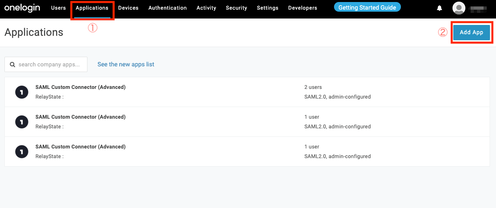Viewport: 496px width, 208px height.
Task: Open the Authentication menu
Action: pyautogui.click(x=168, y=8)
